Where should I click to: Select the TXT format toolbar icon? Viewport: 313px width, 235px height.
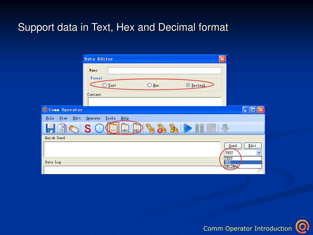click(113, 128)
